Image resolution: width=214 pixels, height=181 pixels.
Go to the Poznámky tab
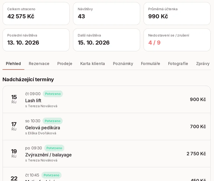pos(123,64)
